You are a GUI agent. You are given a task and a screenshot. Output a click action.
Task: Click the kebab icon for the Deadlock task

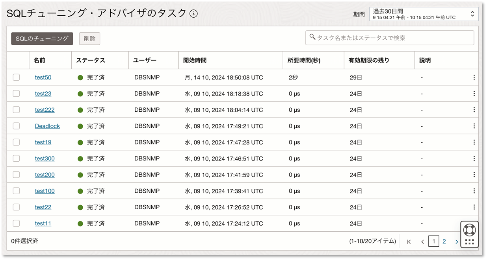pos(474,126)
